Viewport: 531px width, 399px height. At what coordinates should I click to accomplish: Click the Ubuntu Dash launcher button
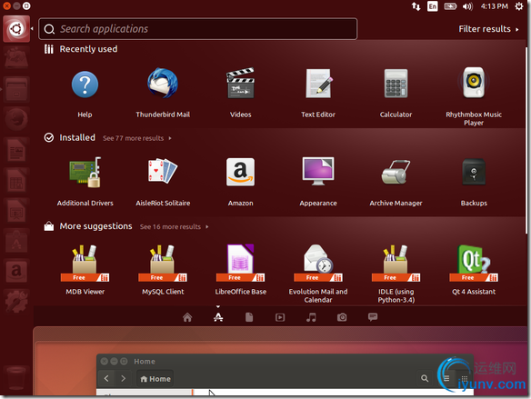(16, 29)
